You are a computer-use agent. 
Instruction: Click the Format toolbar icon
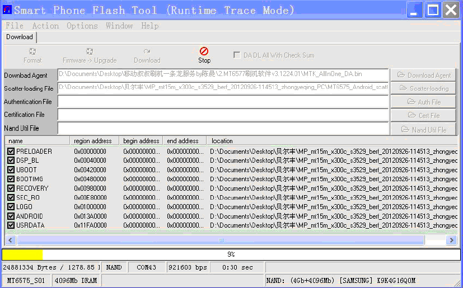[x=32, y=51]
